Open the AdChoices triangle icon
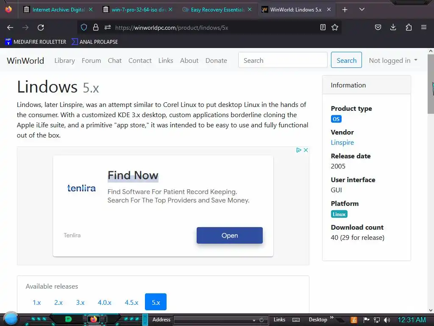 pyautogui.click(x=299, y=150)
